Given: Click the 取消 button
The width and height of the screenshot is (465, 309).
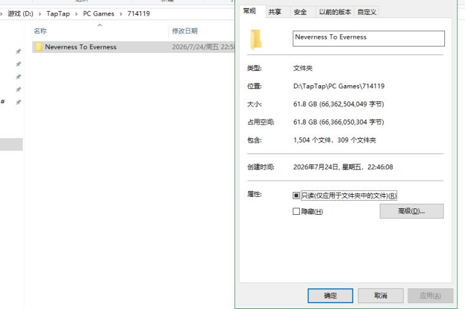Looking at the screenshot, I should click(380, 295).
